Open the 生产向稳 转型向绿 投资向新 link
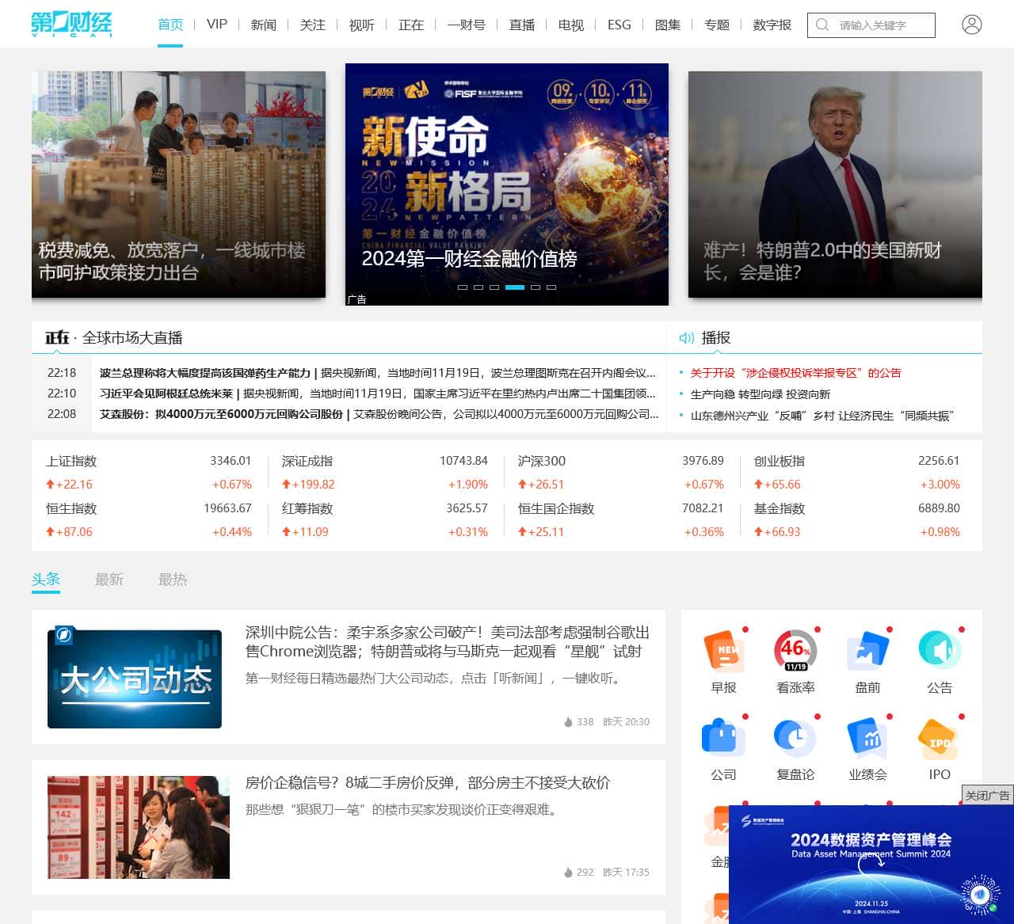This screenshot has width=1014, height=924. [x=760, y=394]
